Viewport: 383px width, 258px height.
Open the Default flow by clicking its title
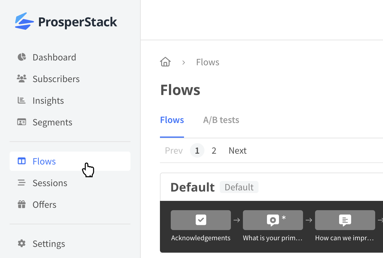192,187
